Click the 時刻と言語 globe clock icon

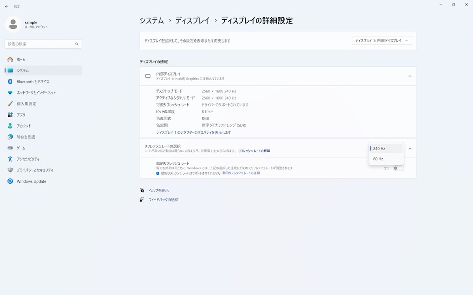pos(10,137)
